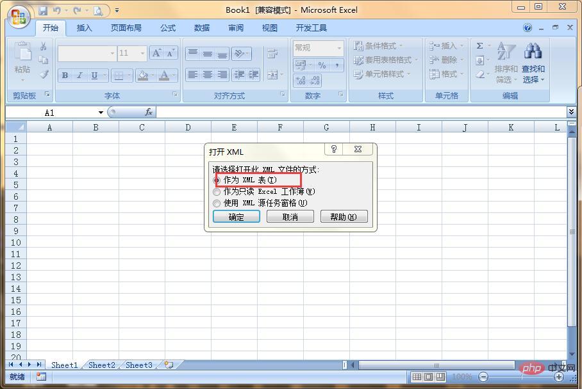Click the 确定 button in dialog
The width and height of the screenshot is (582, 389).
237,217
